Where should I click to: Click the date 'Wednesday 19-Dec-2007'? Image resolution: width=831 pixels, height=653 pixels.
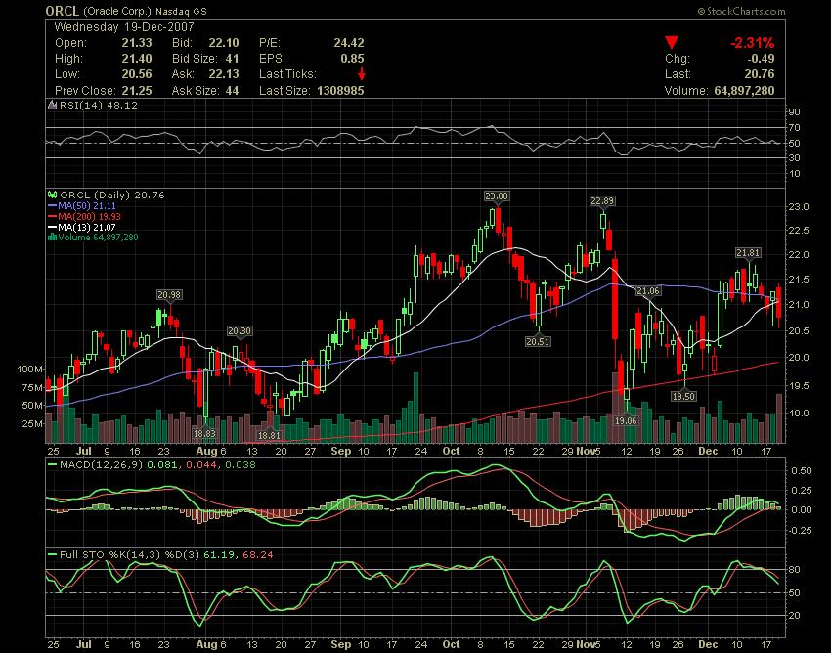tap(124, 27)
